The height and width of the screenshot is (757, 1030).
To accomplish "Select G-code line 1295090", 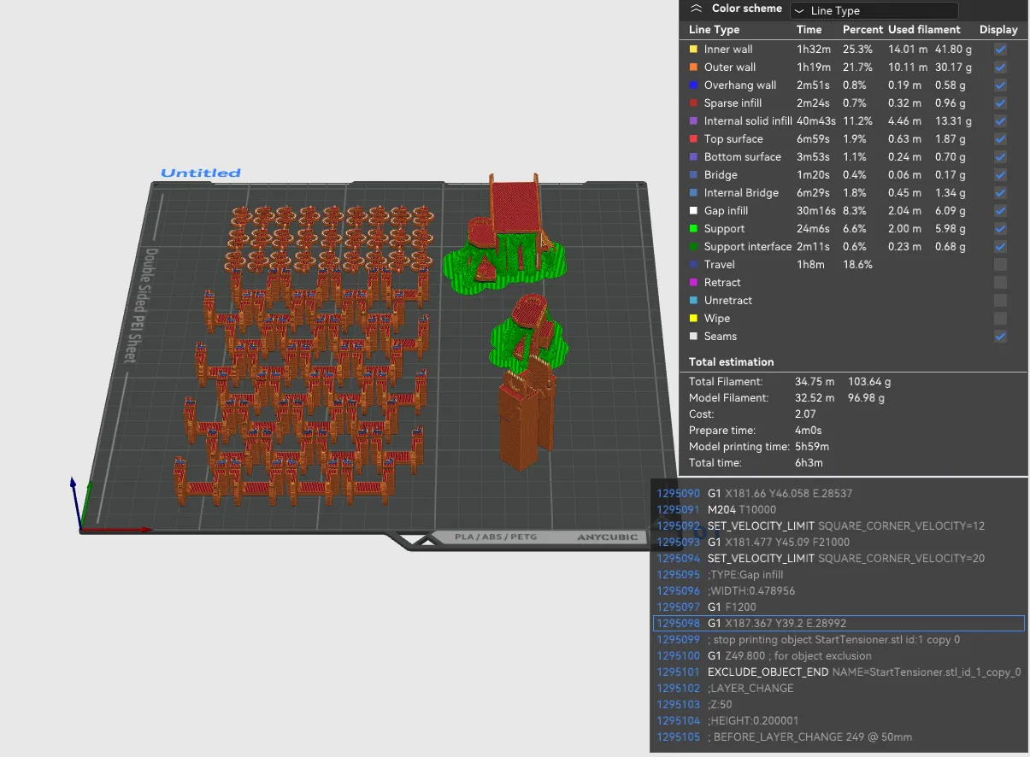I will point(839,493).
